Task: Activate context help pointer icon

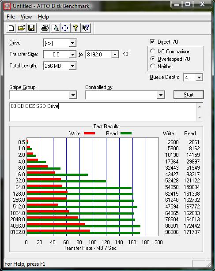Action: coord(86,28)
